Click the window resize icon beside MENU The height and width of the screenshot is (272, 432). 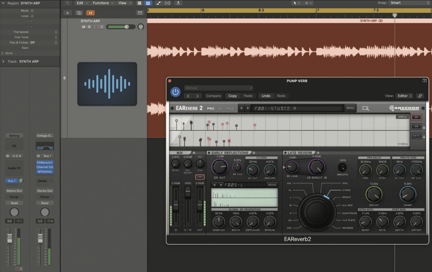[365, 108]
